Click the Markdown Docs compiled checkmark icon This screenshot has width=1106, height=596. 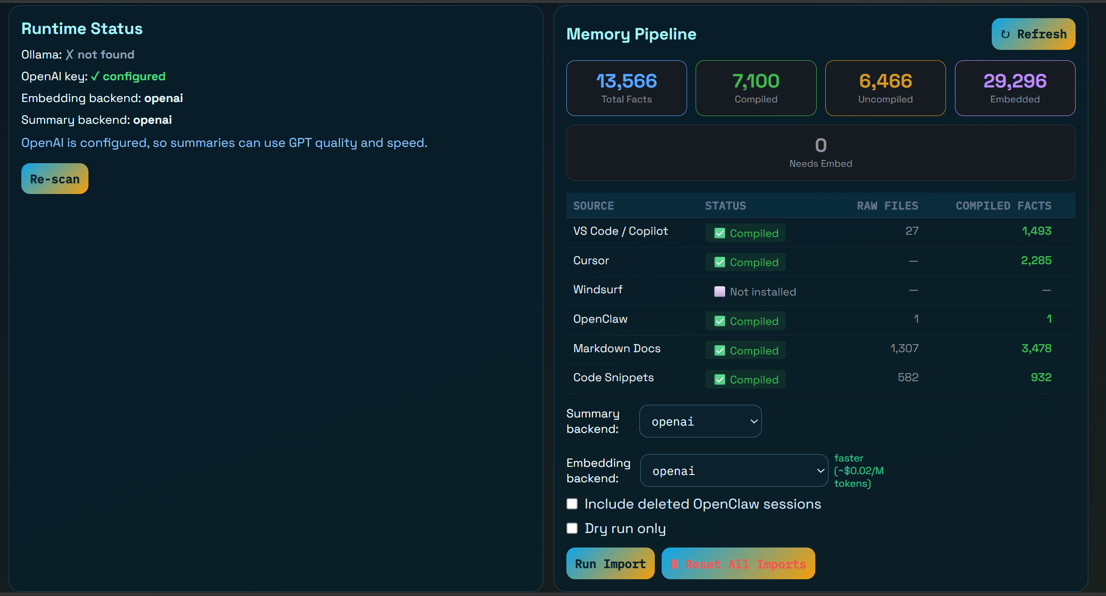point(719,350)
